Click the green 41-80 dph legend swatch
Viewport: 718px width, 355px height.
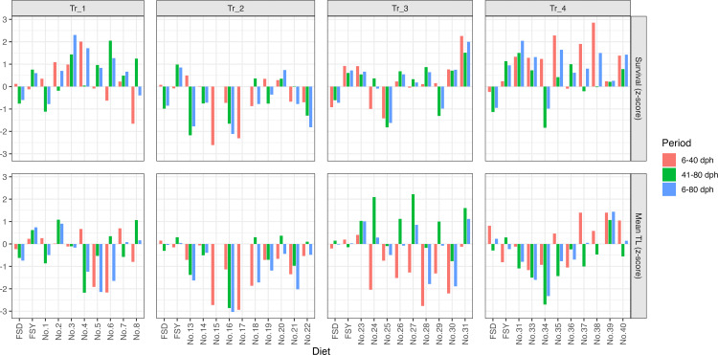coord(669,174)
